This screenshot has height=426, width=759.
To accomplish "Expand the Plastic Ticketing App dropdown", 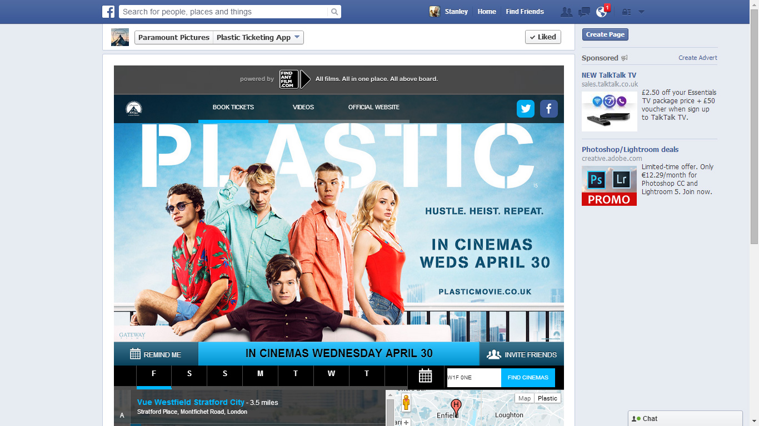I will pyautogui.click(x=258, y=37).
